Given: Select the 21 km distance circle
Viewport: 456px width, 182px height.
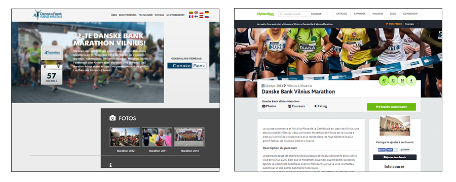Looking at the screenshot, I should point(393,80).
